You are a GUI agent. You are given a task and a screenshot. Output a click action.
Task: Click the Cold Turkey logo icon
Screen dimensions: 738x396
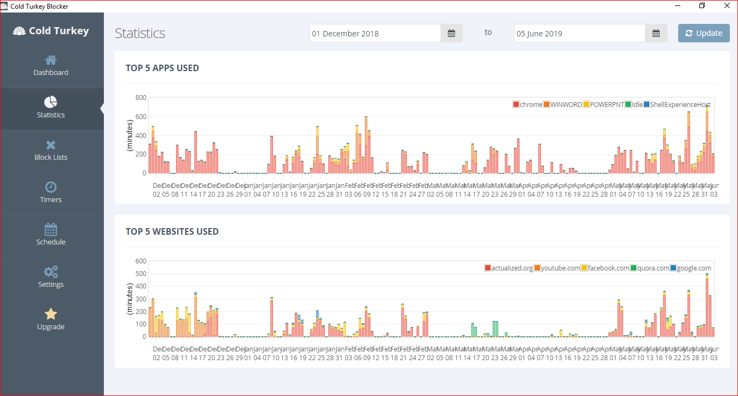[x=20, y=31]
